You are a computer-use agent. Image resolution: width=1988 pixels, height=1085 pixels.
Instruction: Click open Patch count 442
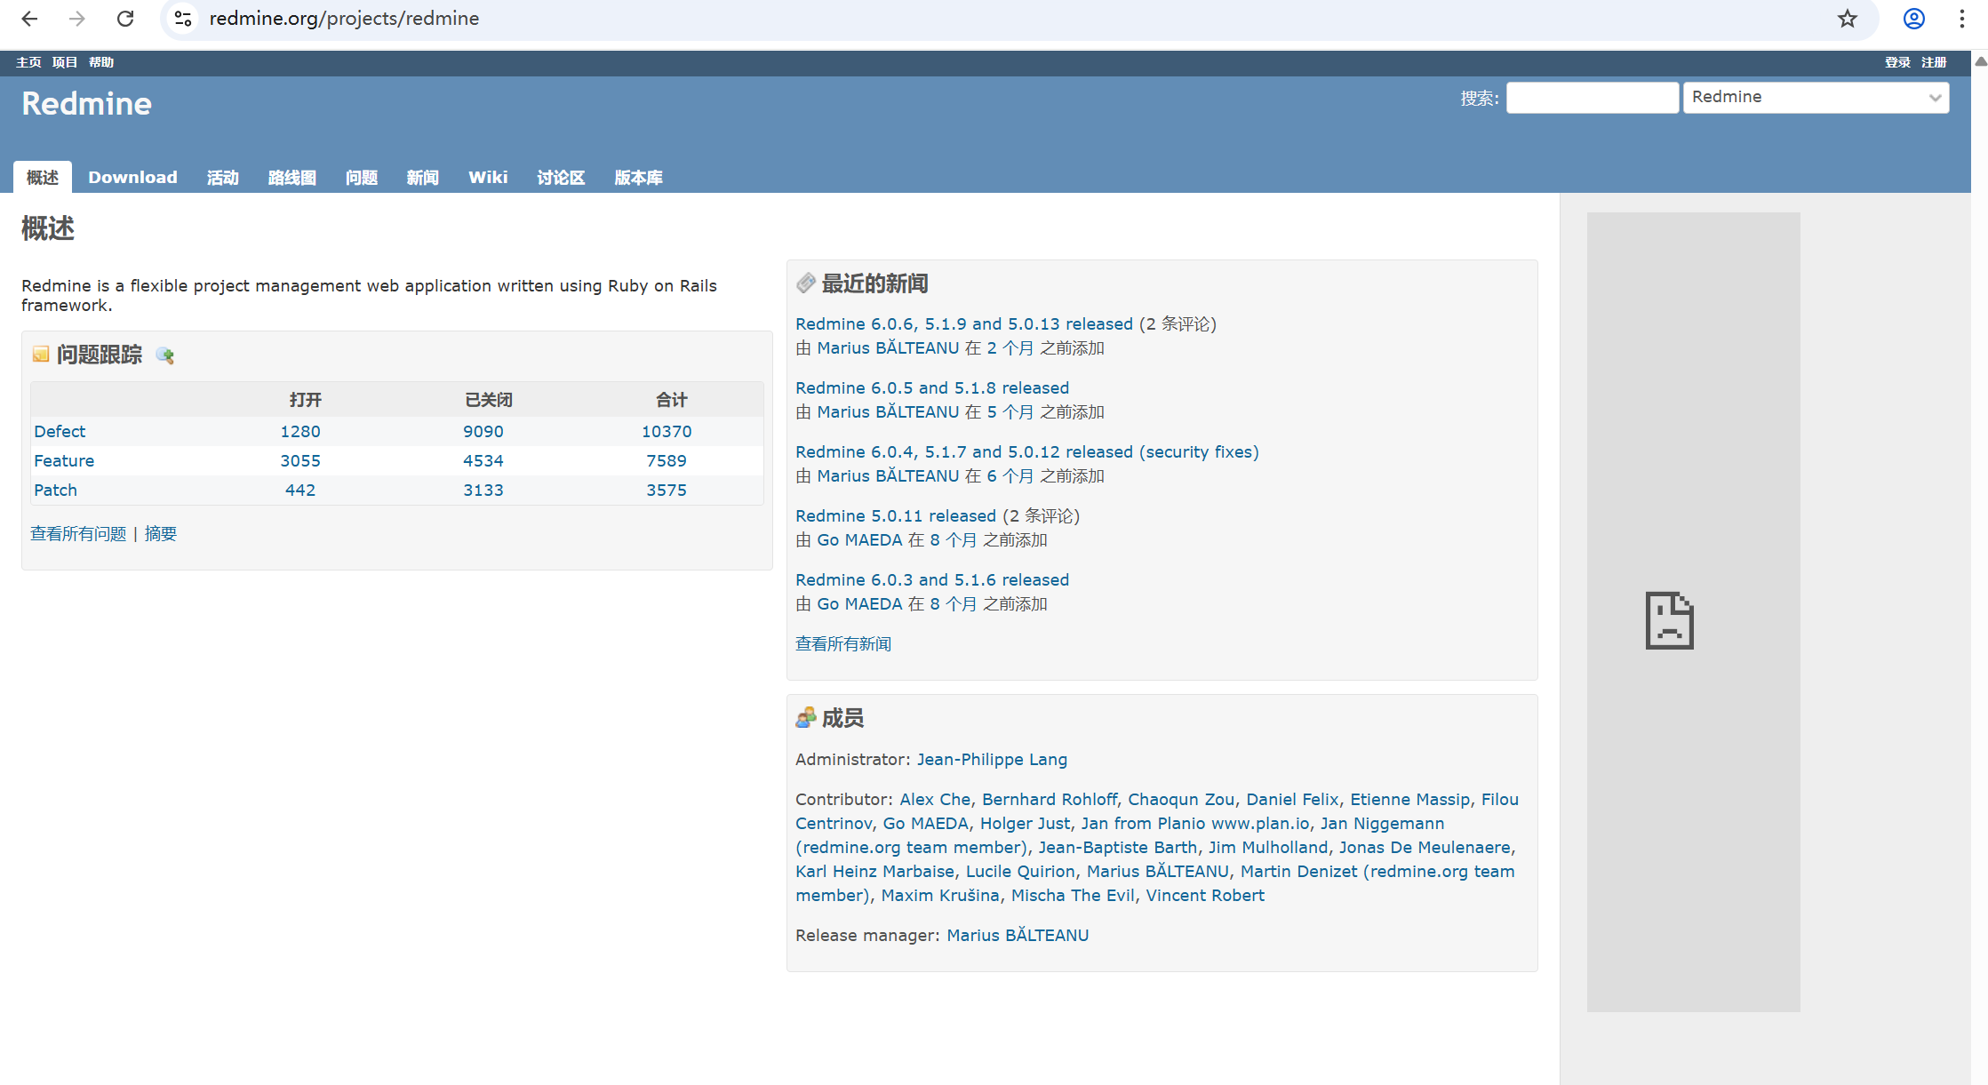tap(300, 490)
